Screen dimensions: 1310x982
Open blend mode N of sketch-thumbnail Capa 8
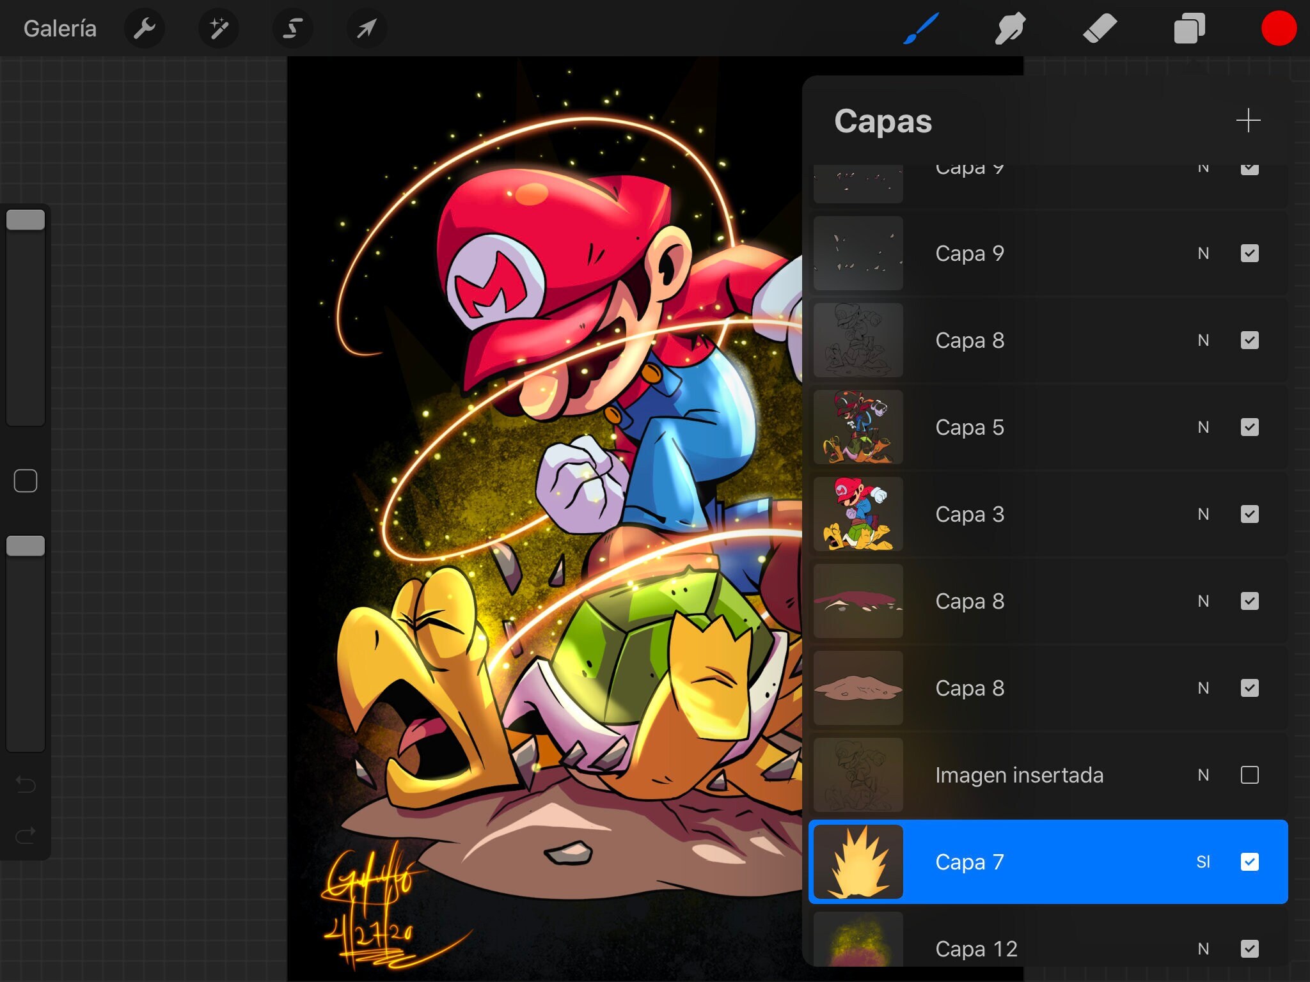[x=1203, y=340]
